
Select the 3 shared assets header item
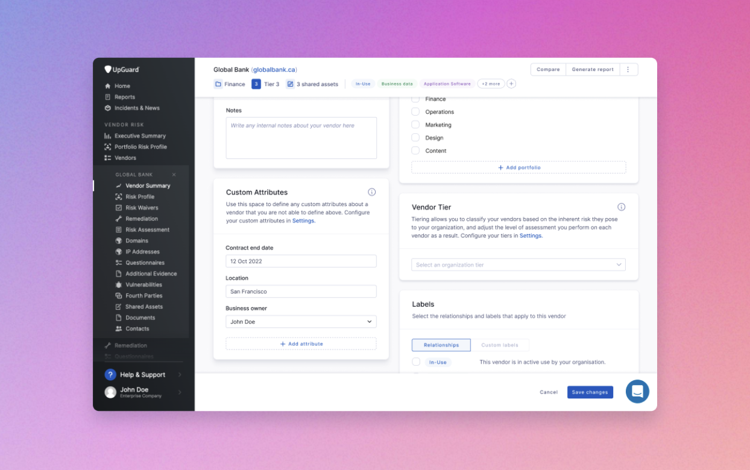(312, 84)
